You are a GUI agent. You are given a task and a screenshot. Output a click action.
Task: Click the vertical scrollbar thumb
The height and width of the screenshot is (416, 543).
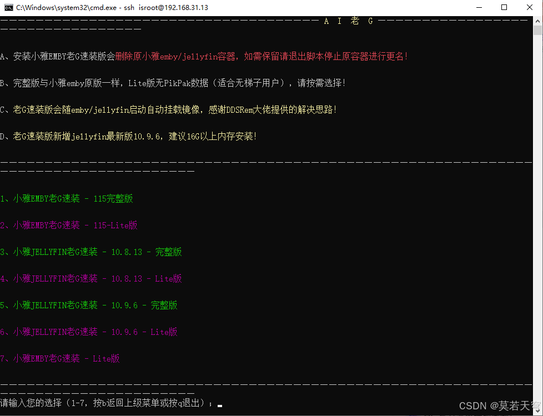point(537,31)
